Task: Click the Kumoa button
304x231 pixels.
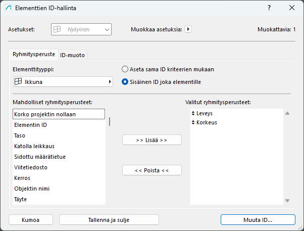Action: click(31, 220)
